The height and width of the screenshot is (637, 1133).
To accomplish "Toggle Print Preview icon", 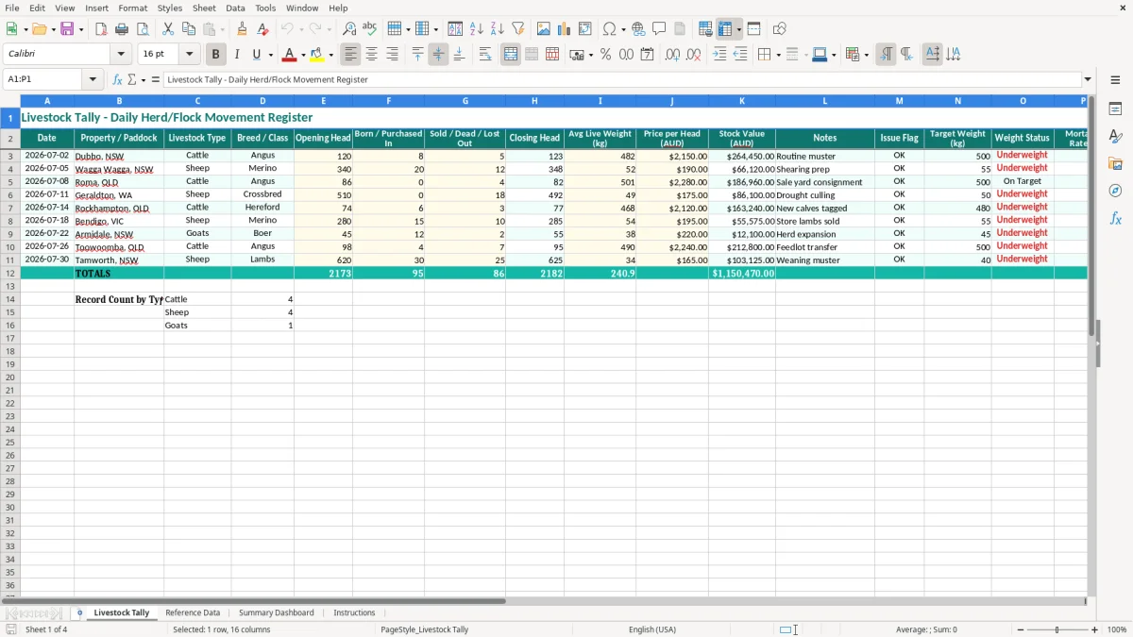I will [143, 29].
